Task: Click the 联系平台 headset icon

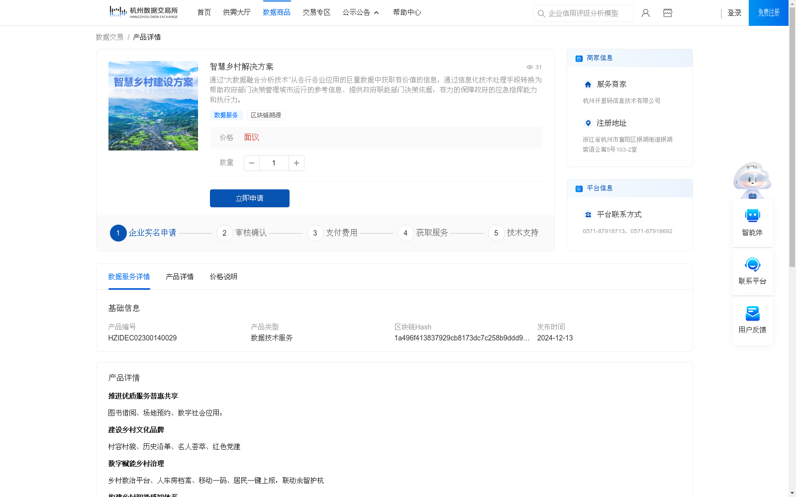Action: [x=752, y=264]
